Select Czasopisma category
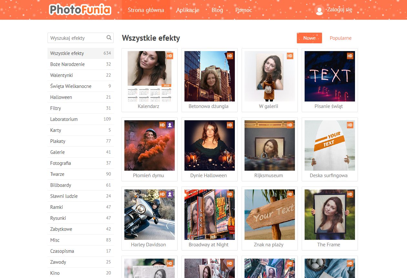This screenshot has width=407, height=278. (x=80, y=251)
